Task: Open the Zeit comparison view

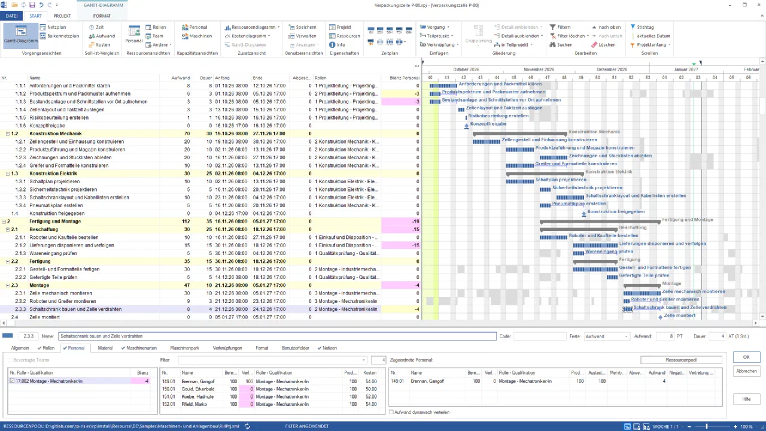Action: 96,27
